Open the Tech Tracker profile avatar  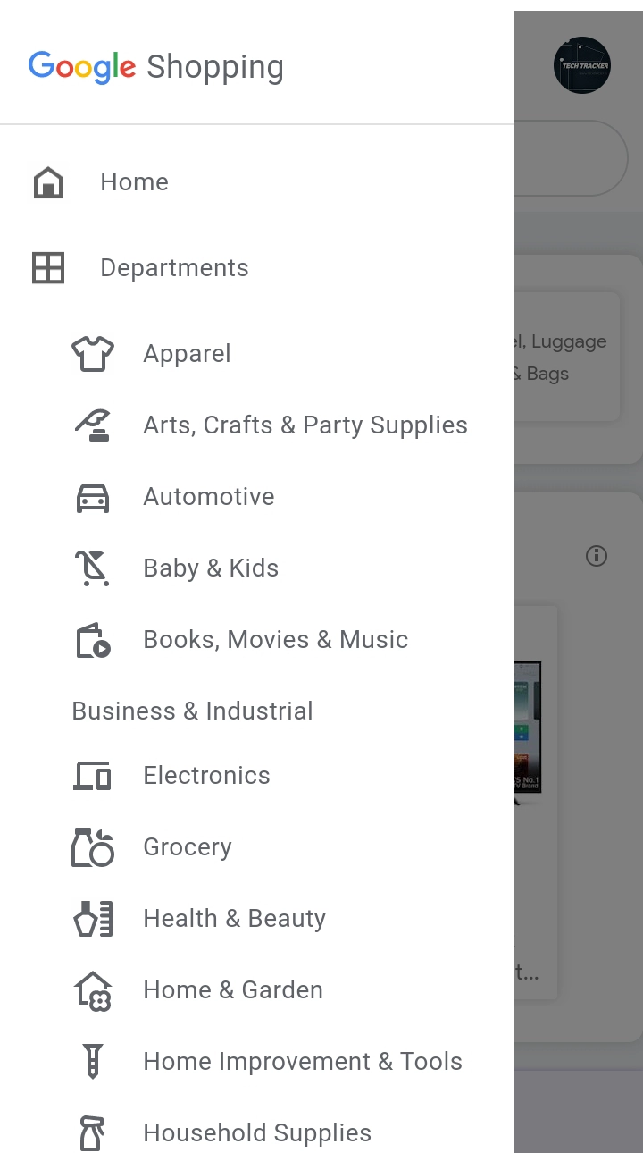point(582,65)
